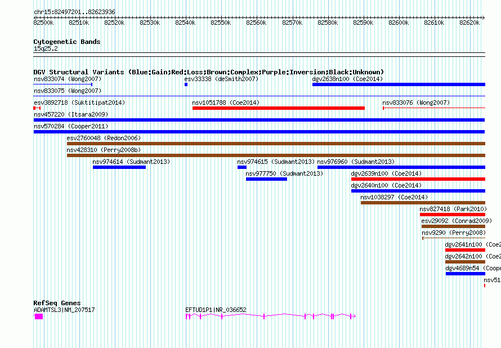The width and height of the screenshot is (501, 348).
Task: Select the dgv2641n100 red loss bar
Action: click(465, 250)
